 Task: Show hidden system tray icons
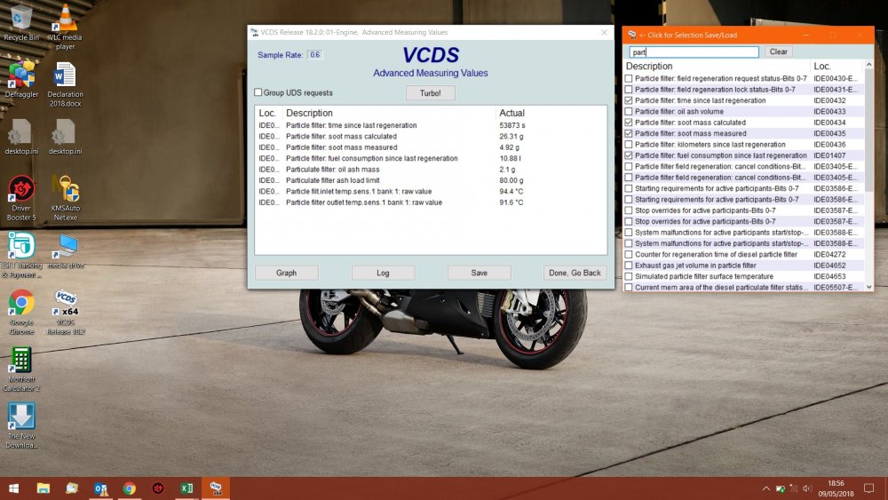(x=765, y=488)
